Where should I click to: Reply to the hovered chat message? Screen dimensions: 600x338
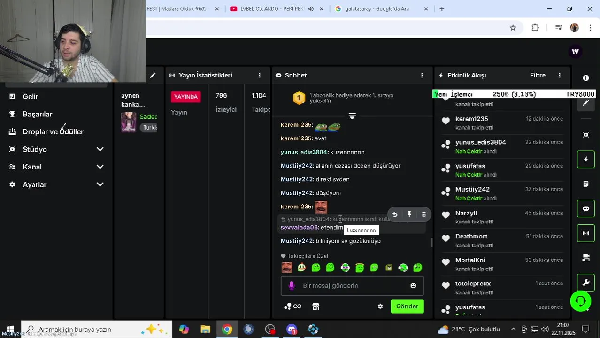tap(395, 215)
